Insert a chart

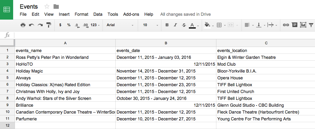point(303,25)
